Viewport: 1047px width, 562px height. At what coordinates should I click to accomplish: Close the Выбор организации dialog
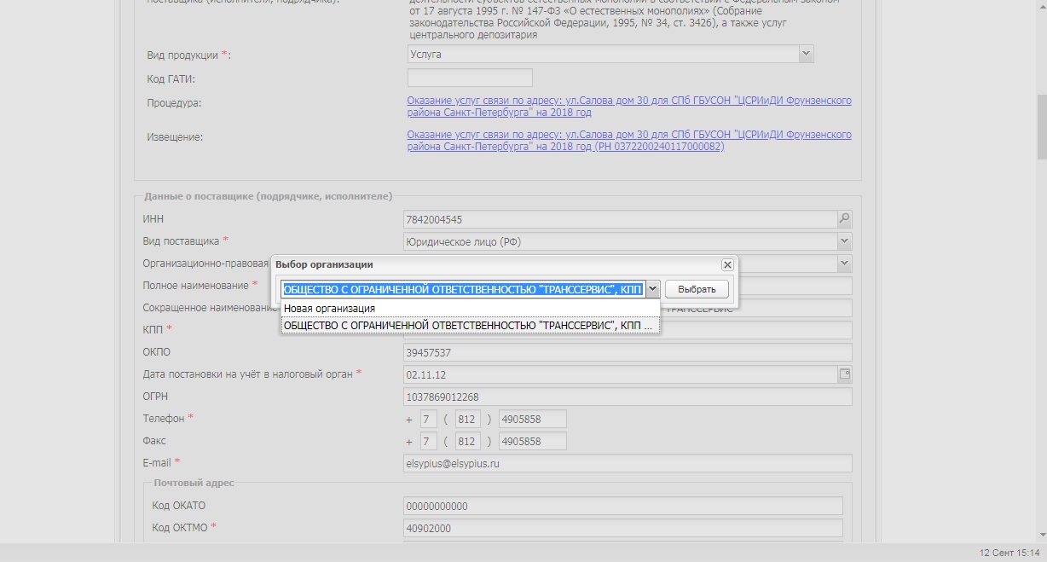(727, 265)
